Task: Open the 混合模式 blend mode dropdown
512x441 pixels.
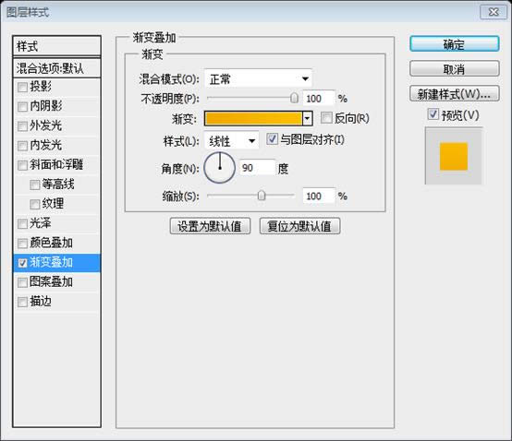Action: (258, 78)
